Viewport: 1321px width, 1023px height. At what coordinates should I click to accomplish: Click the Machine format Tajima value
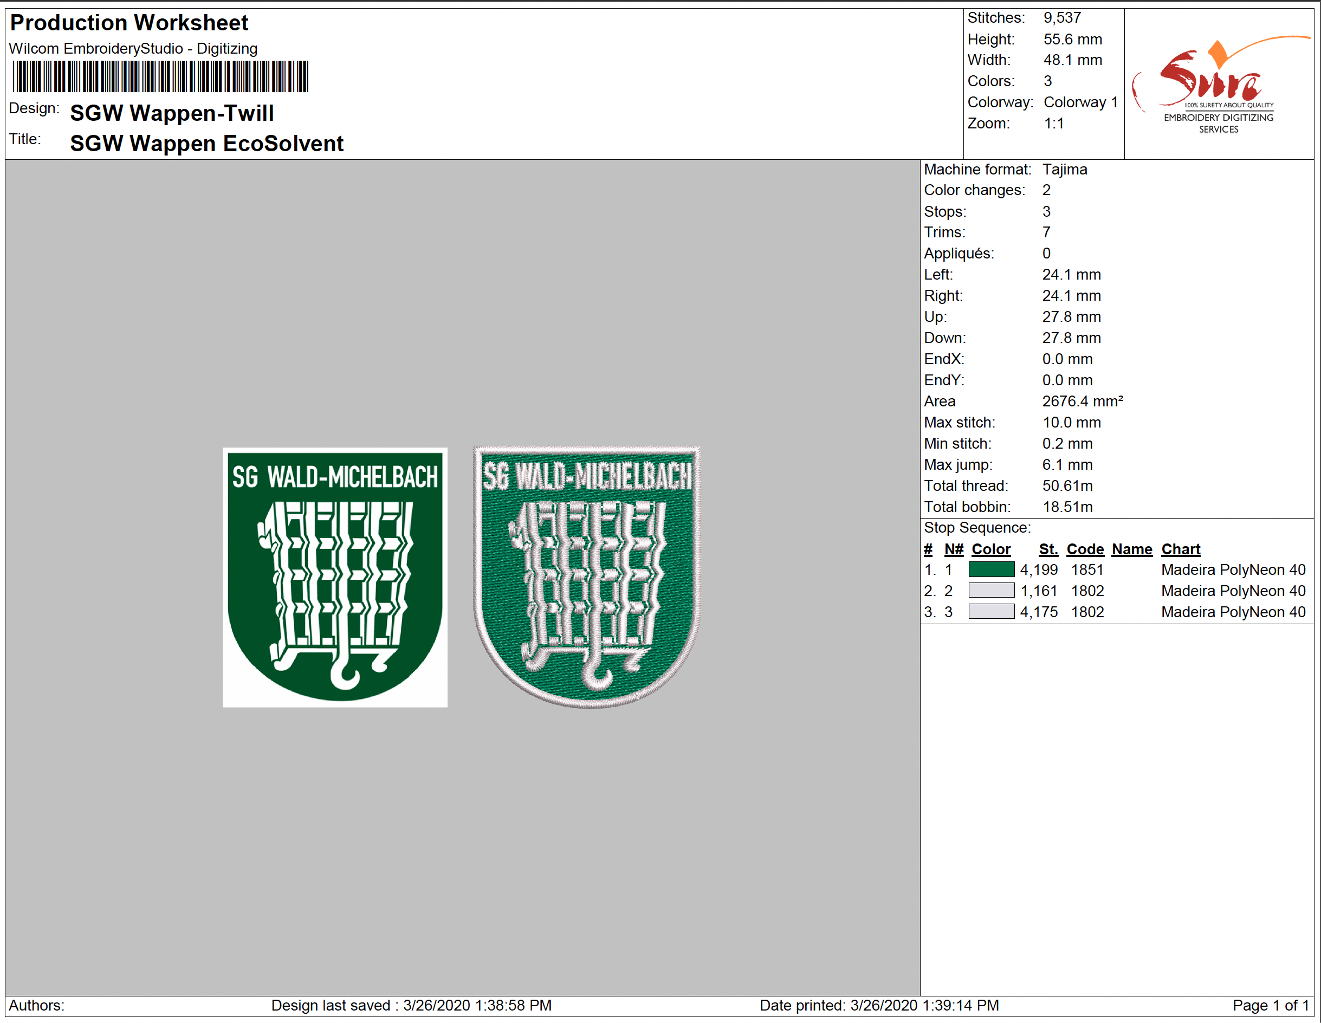[1064, 170]
